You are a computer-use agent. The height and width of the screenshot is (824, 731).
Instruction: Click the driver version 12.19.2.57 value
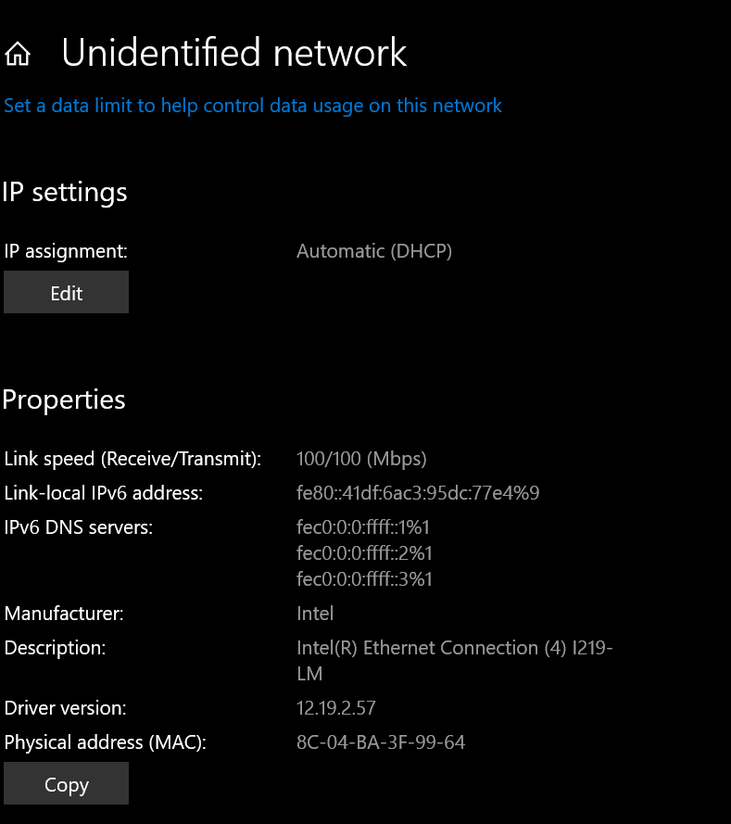[x=336, y=708]
